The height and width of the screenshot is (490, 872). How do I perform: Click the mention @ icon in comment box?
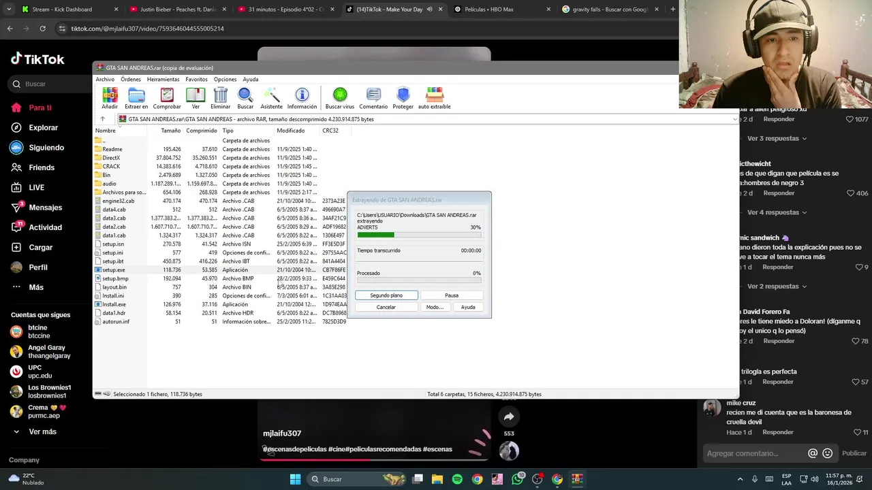(x=813, y=453)
